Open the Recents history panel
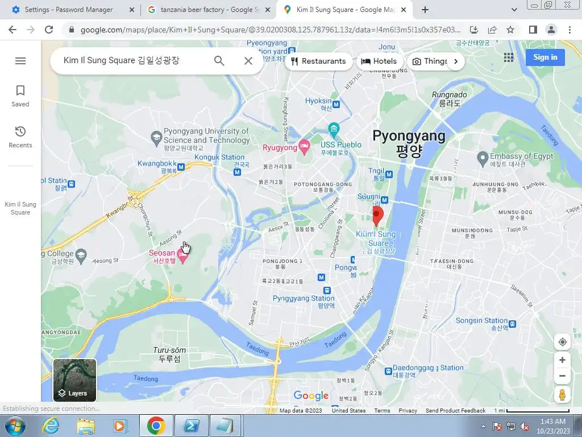Screen dimensions: 582x437 20,137
